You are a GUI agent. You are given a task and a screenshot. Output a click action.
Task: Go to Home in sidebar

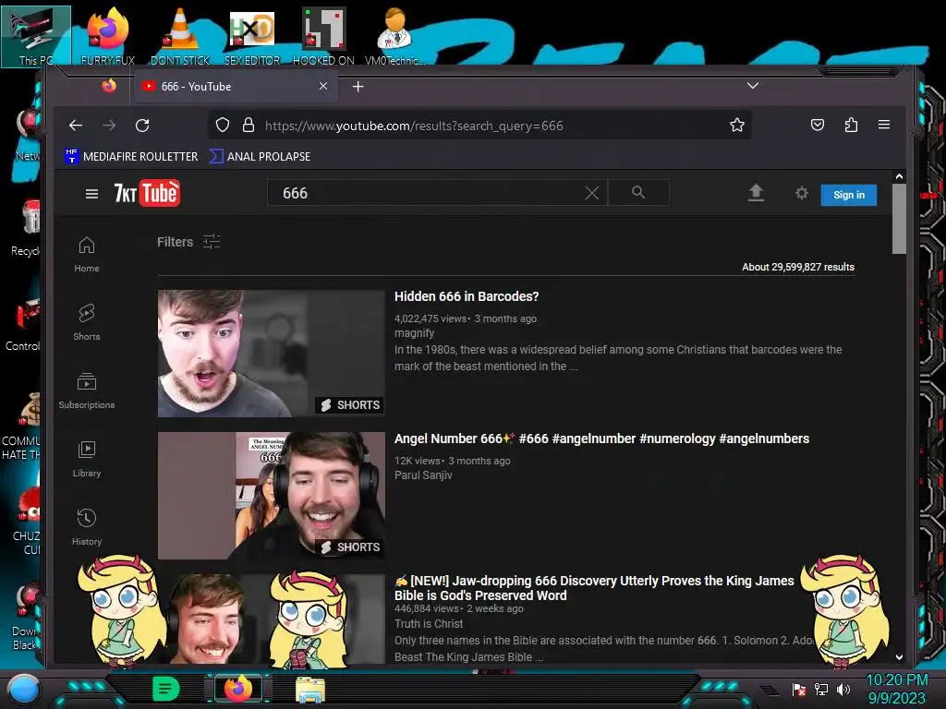coord(87,255)
